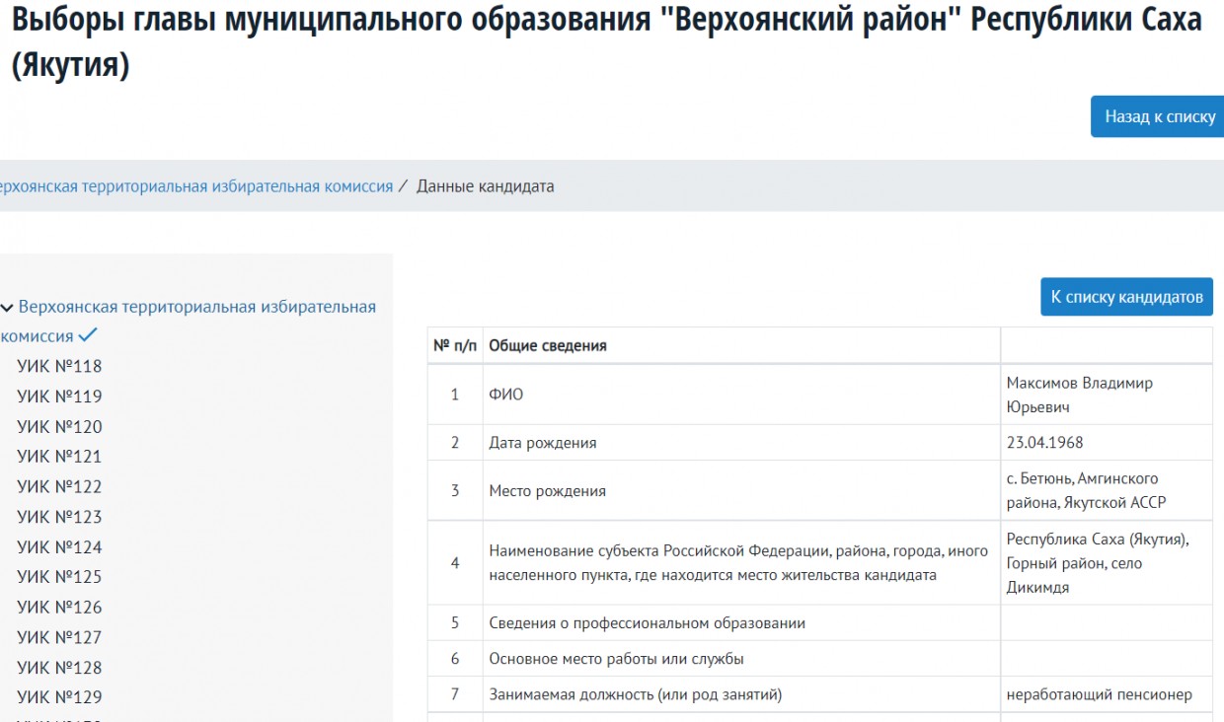
Task: Choose УИК №121 in the tree
Action: pos(59,457)
